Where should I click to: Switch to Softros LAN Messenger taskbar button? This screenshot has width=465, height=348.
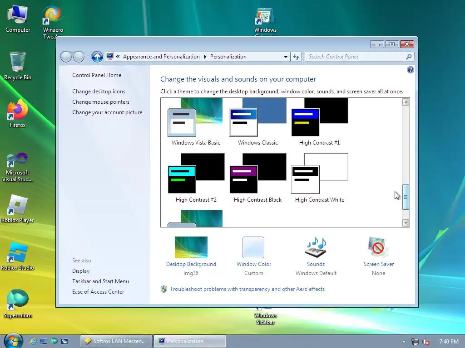click(116, 341)
